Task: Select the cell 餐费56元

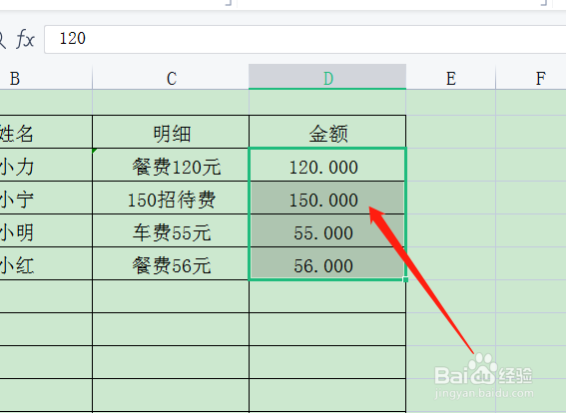Action: click(171, 264)
